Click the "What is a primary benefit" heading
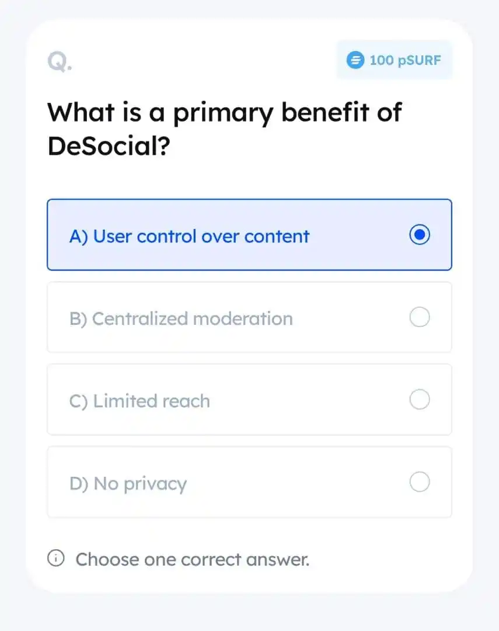The width and height of the screenshot is (499, 631). pos(209,112)
